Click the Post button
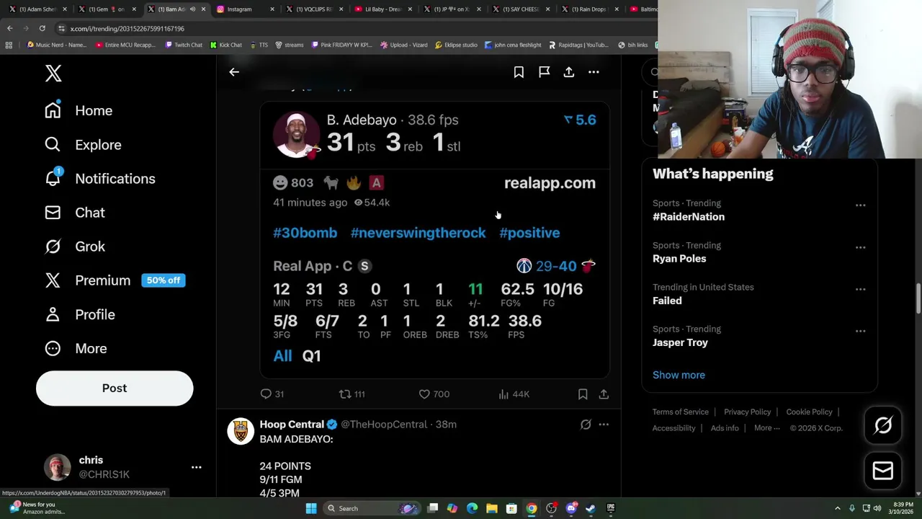922x519 pixels. pos(115,388)
